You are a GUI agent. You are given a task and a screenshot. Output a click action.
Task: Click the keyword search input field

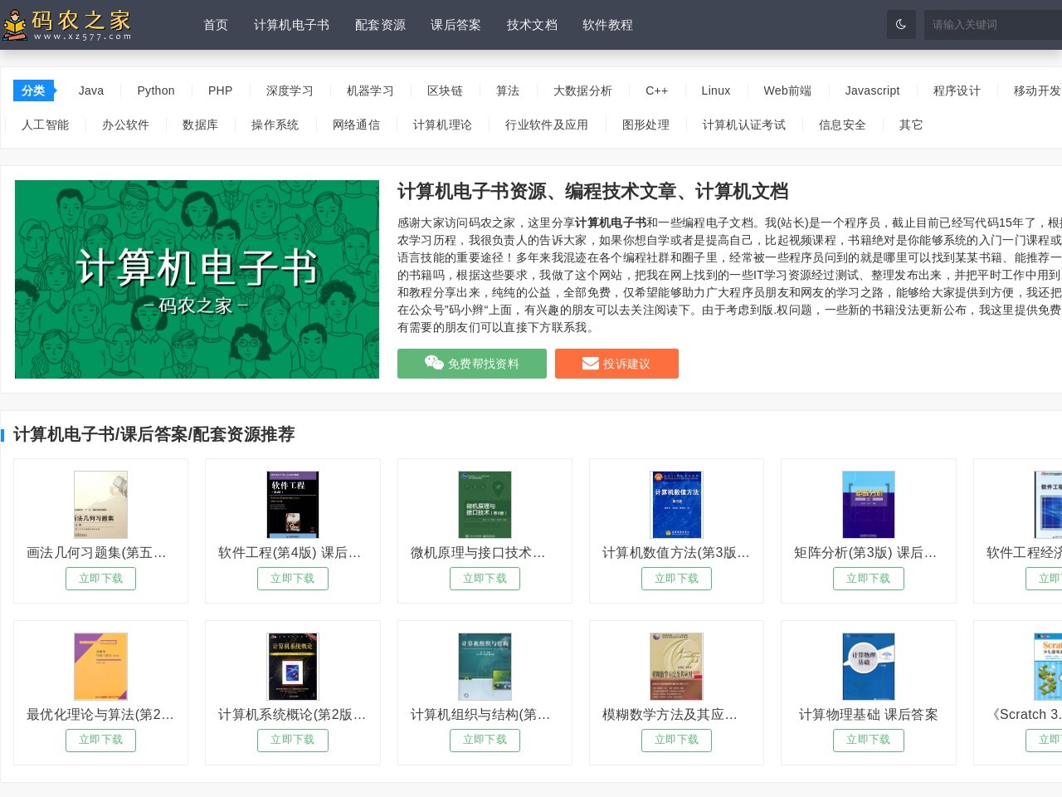click(992, 25)
